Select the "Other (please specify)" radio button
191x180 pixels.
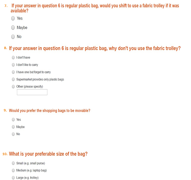(13, 87)
